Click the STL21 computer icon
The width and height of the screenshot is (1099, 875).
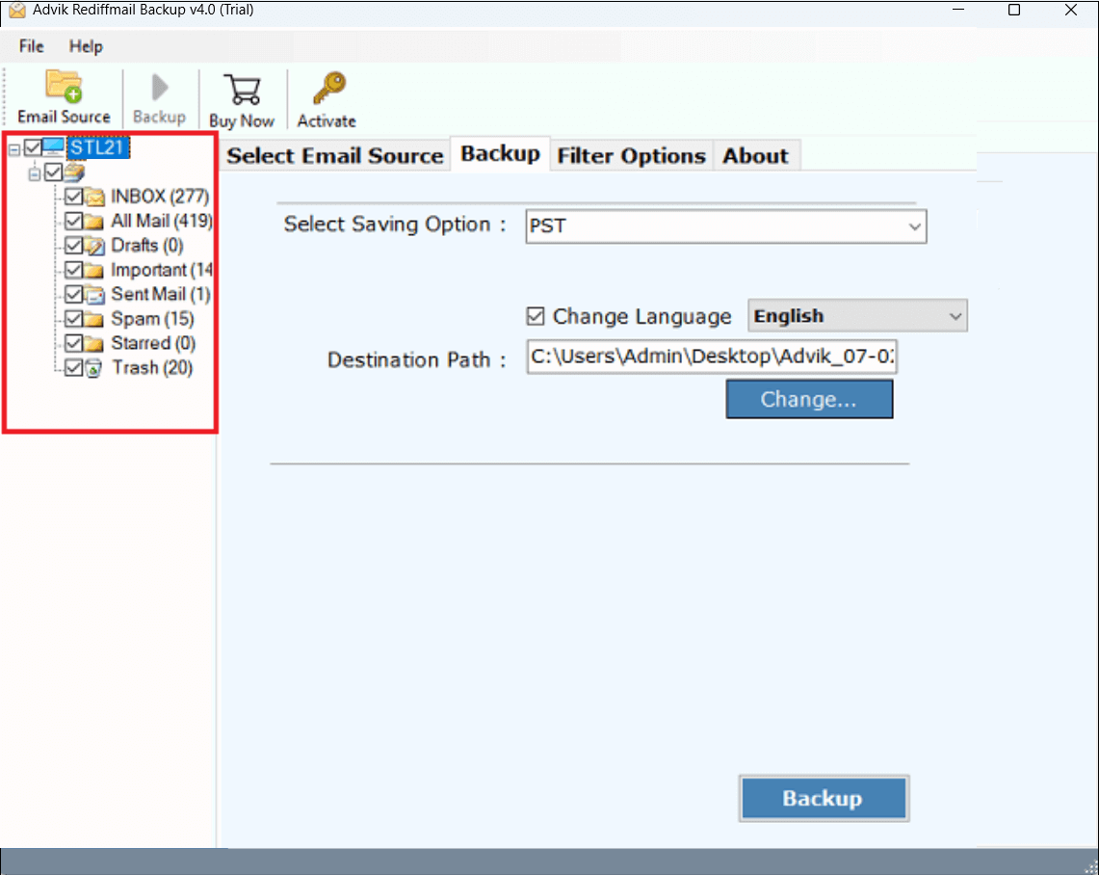pyautogui.click(x=54, y=146)
